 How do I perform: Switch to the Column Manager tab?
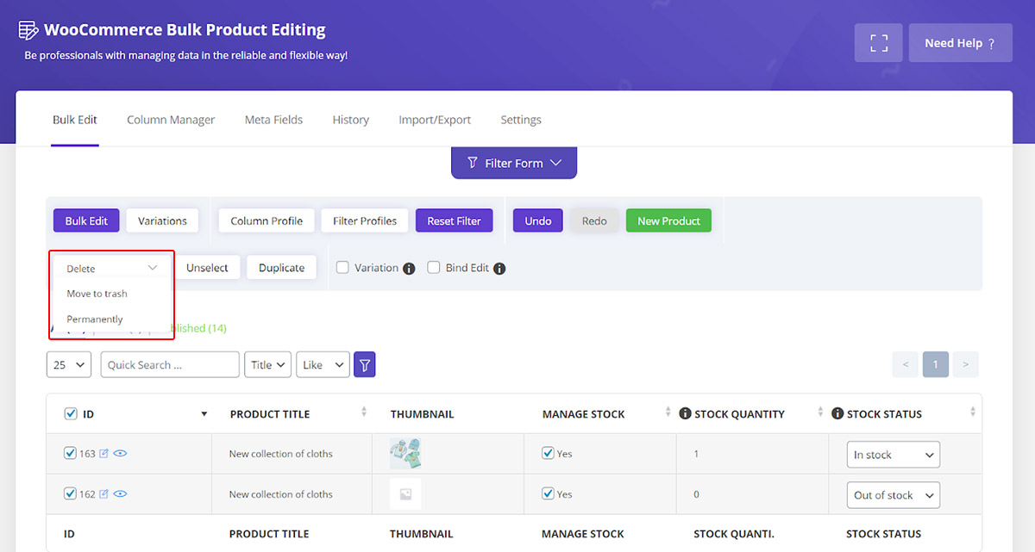[x=171, y=120]
